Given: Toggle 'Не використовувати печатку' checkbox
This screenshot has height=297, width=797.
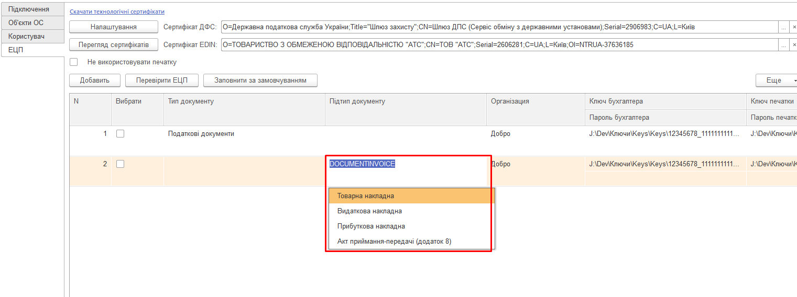Looking at the screenshot, I should (74, 62).
